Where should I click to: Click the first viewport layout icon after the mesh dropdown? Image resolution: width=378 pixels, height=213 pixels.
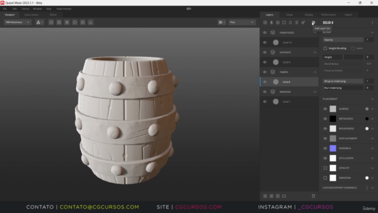(51, 22)
